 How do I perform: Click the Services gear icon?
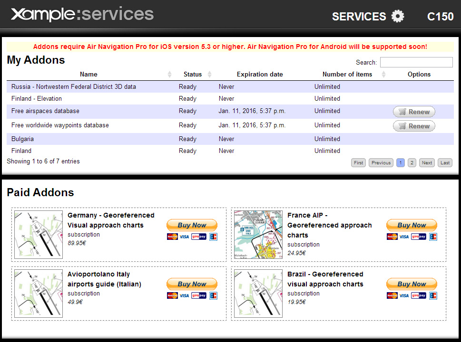click(x=397, y=17)
